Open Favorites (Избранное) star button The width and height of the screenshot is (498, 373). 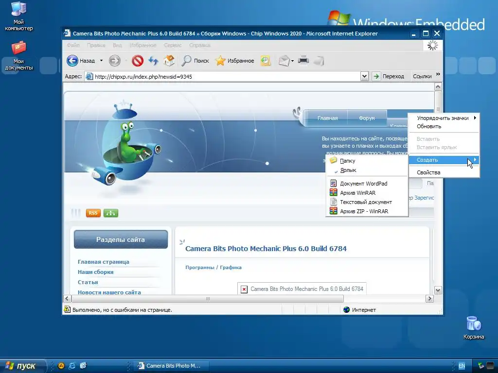pyautogui.click(x=235, y=61)
